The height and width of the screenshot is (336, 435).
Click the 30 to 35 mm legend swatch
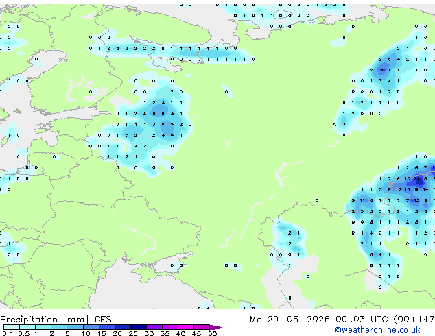pos(154,327)
